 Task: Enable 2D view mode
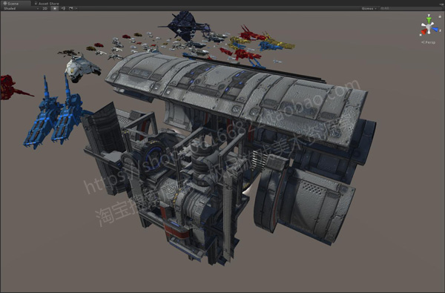point(44,8)
